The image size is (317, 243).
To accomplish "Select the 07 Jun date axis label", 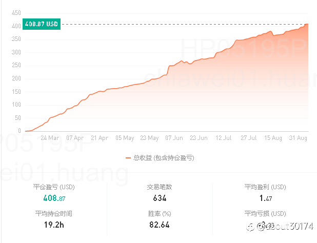I will coord(174,138).
